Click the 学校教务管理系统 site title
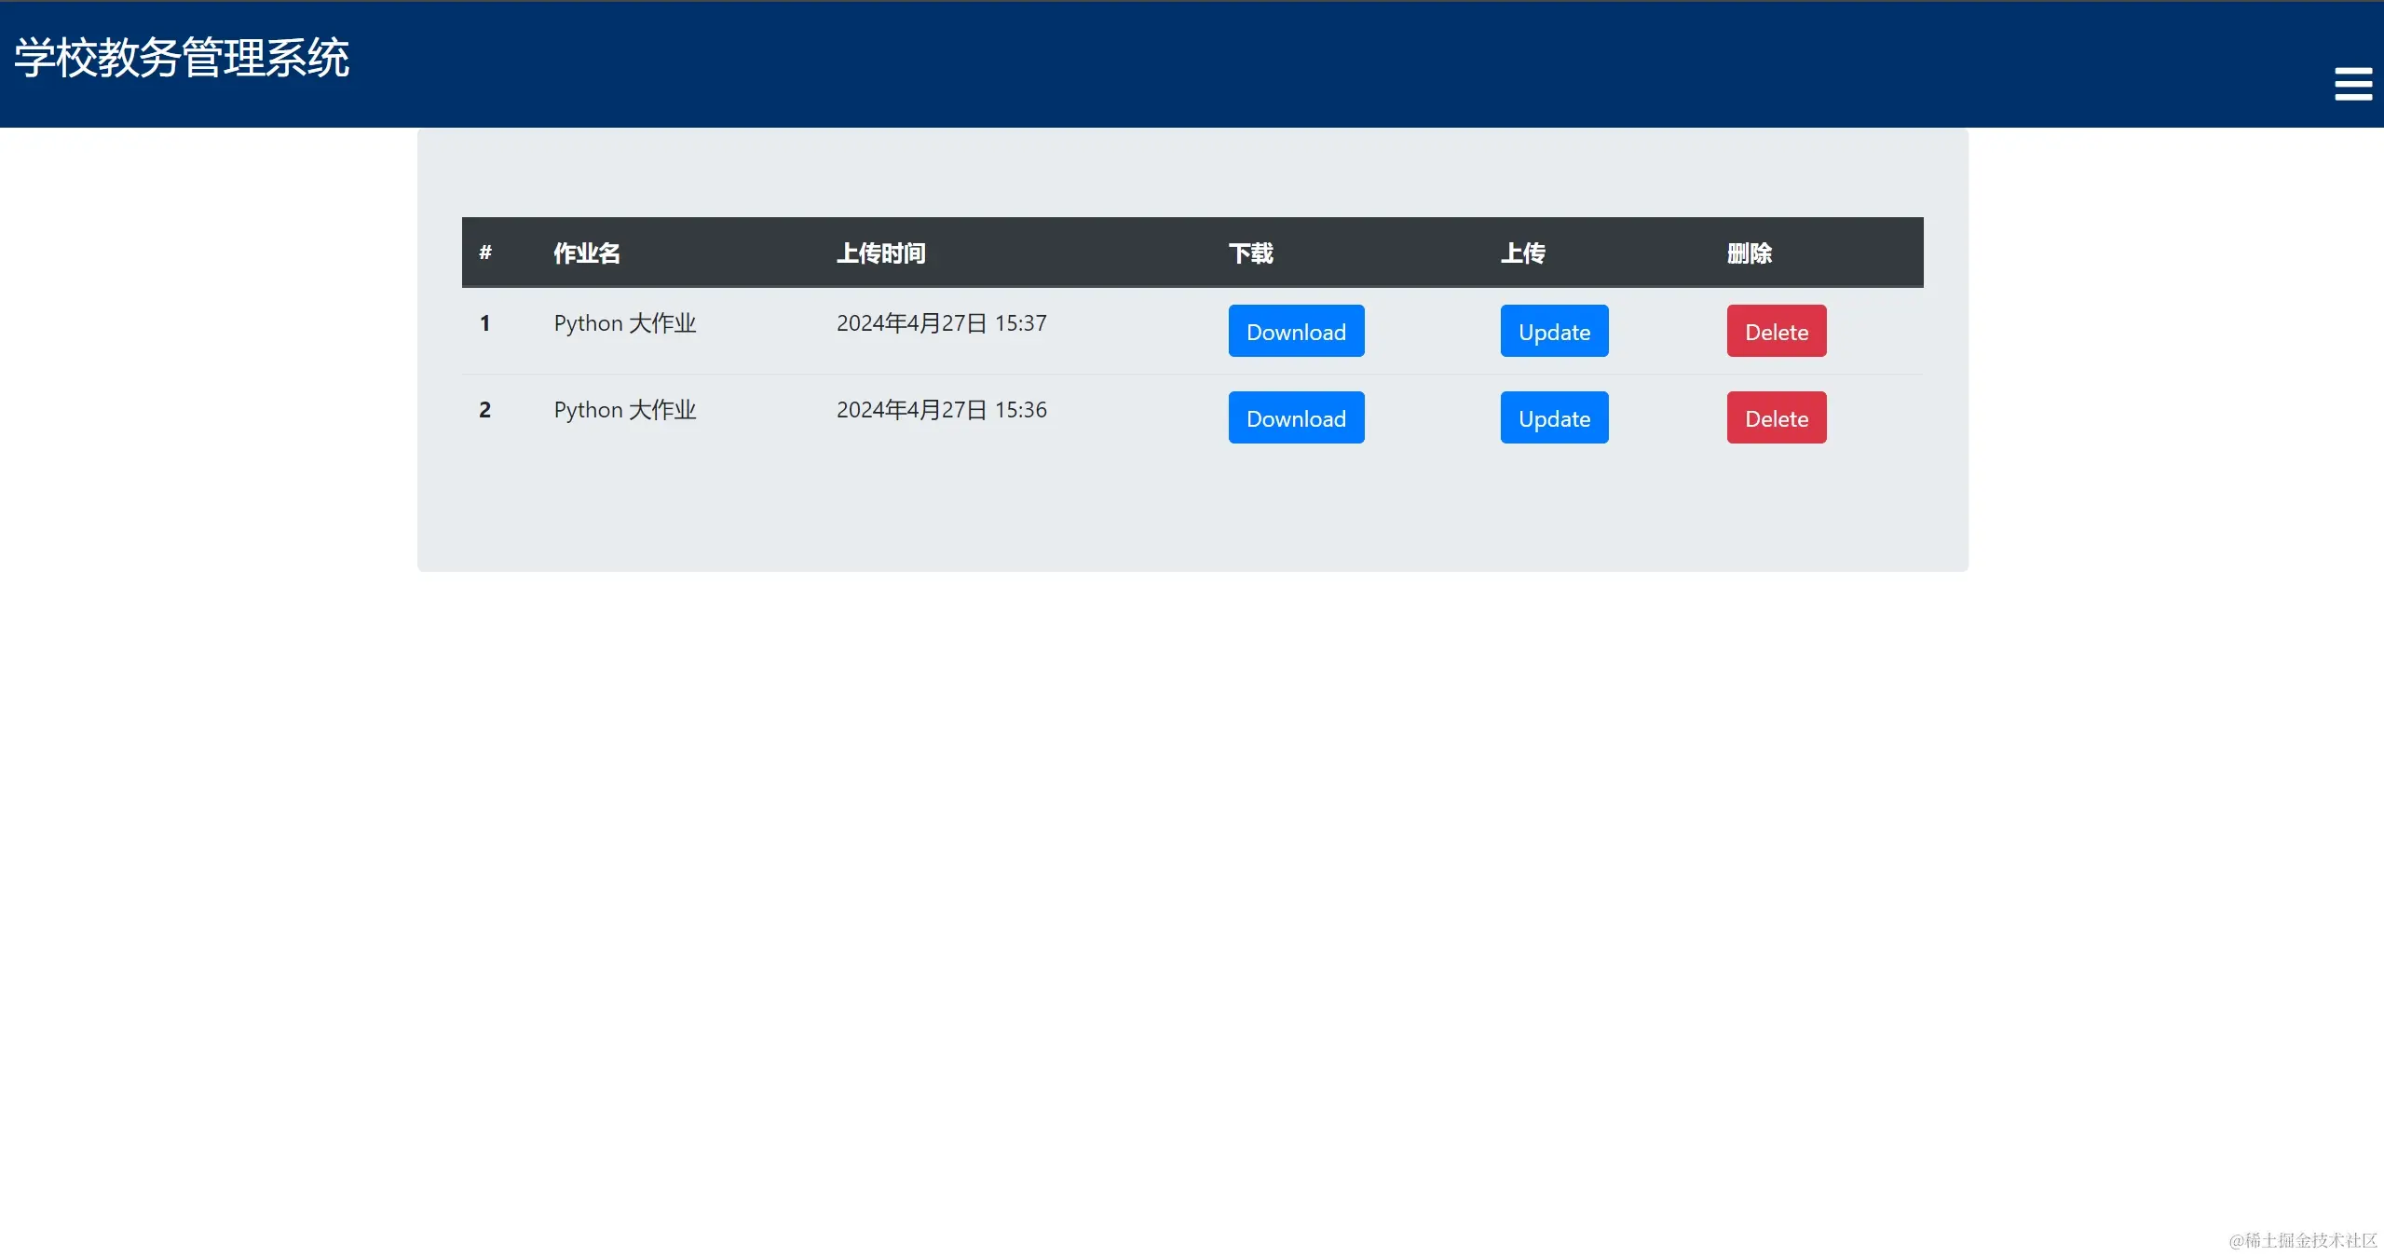2384x1256 pixels. click(182, 58)
